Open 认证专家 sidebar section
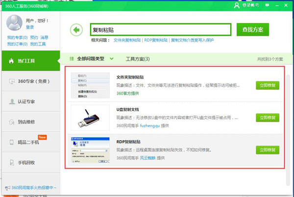This screenshot has height=197, width=294. pyautogui.click(x=31, y=101)
